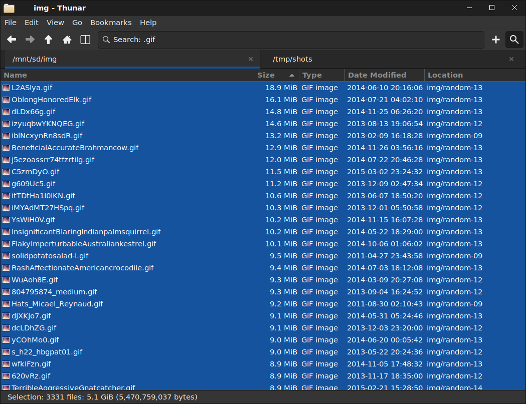Click the file icon of izyuqbwYKNQEG.gif
This screenshot has width=526, height=404.
pyautogui.click(x=6, y=124)
